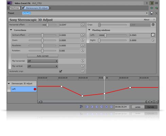Viewport: 166px width, 136px height.
Task: Click the lowest keyframe point on the curve
Action: click(82, 96)
